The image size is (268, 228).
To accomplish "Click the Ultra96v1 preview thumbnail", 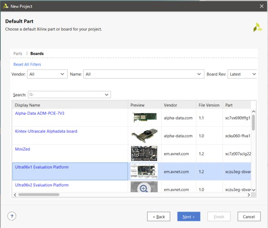I will tap(144, 171).
